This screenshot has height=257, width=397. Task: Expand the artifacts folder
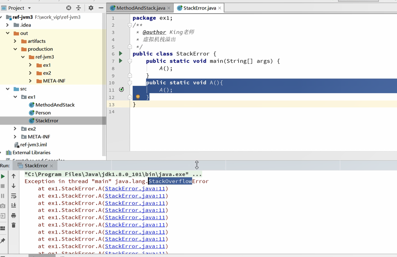(x=15, y=41)
